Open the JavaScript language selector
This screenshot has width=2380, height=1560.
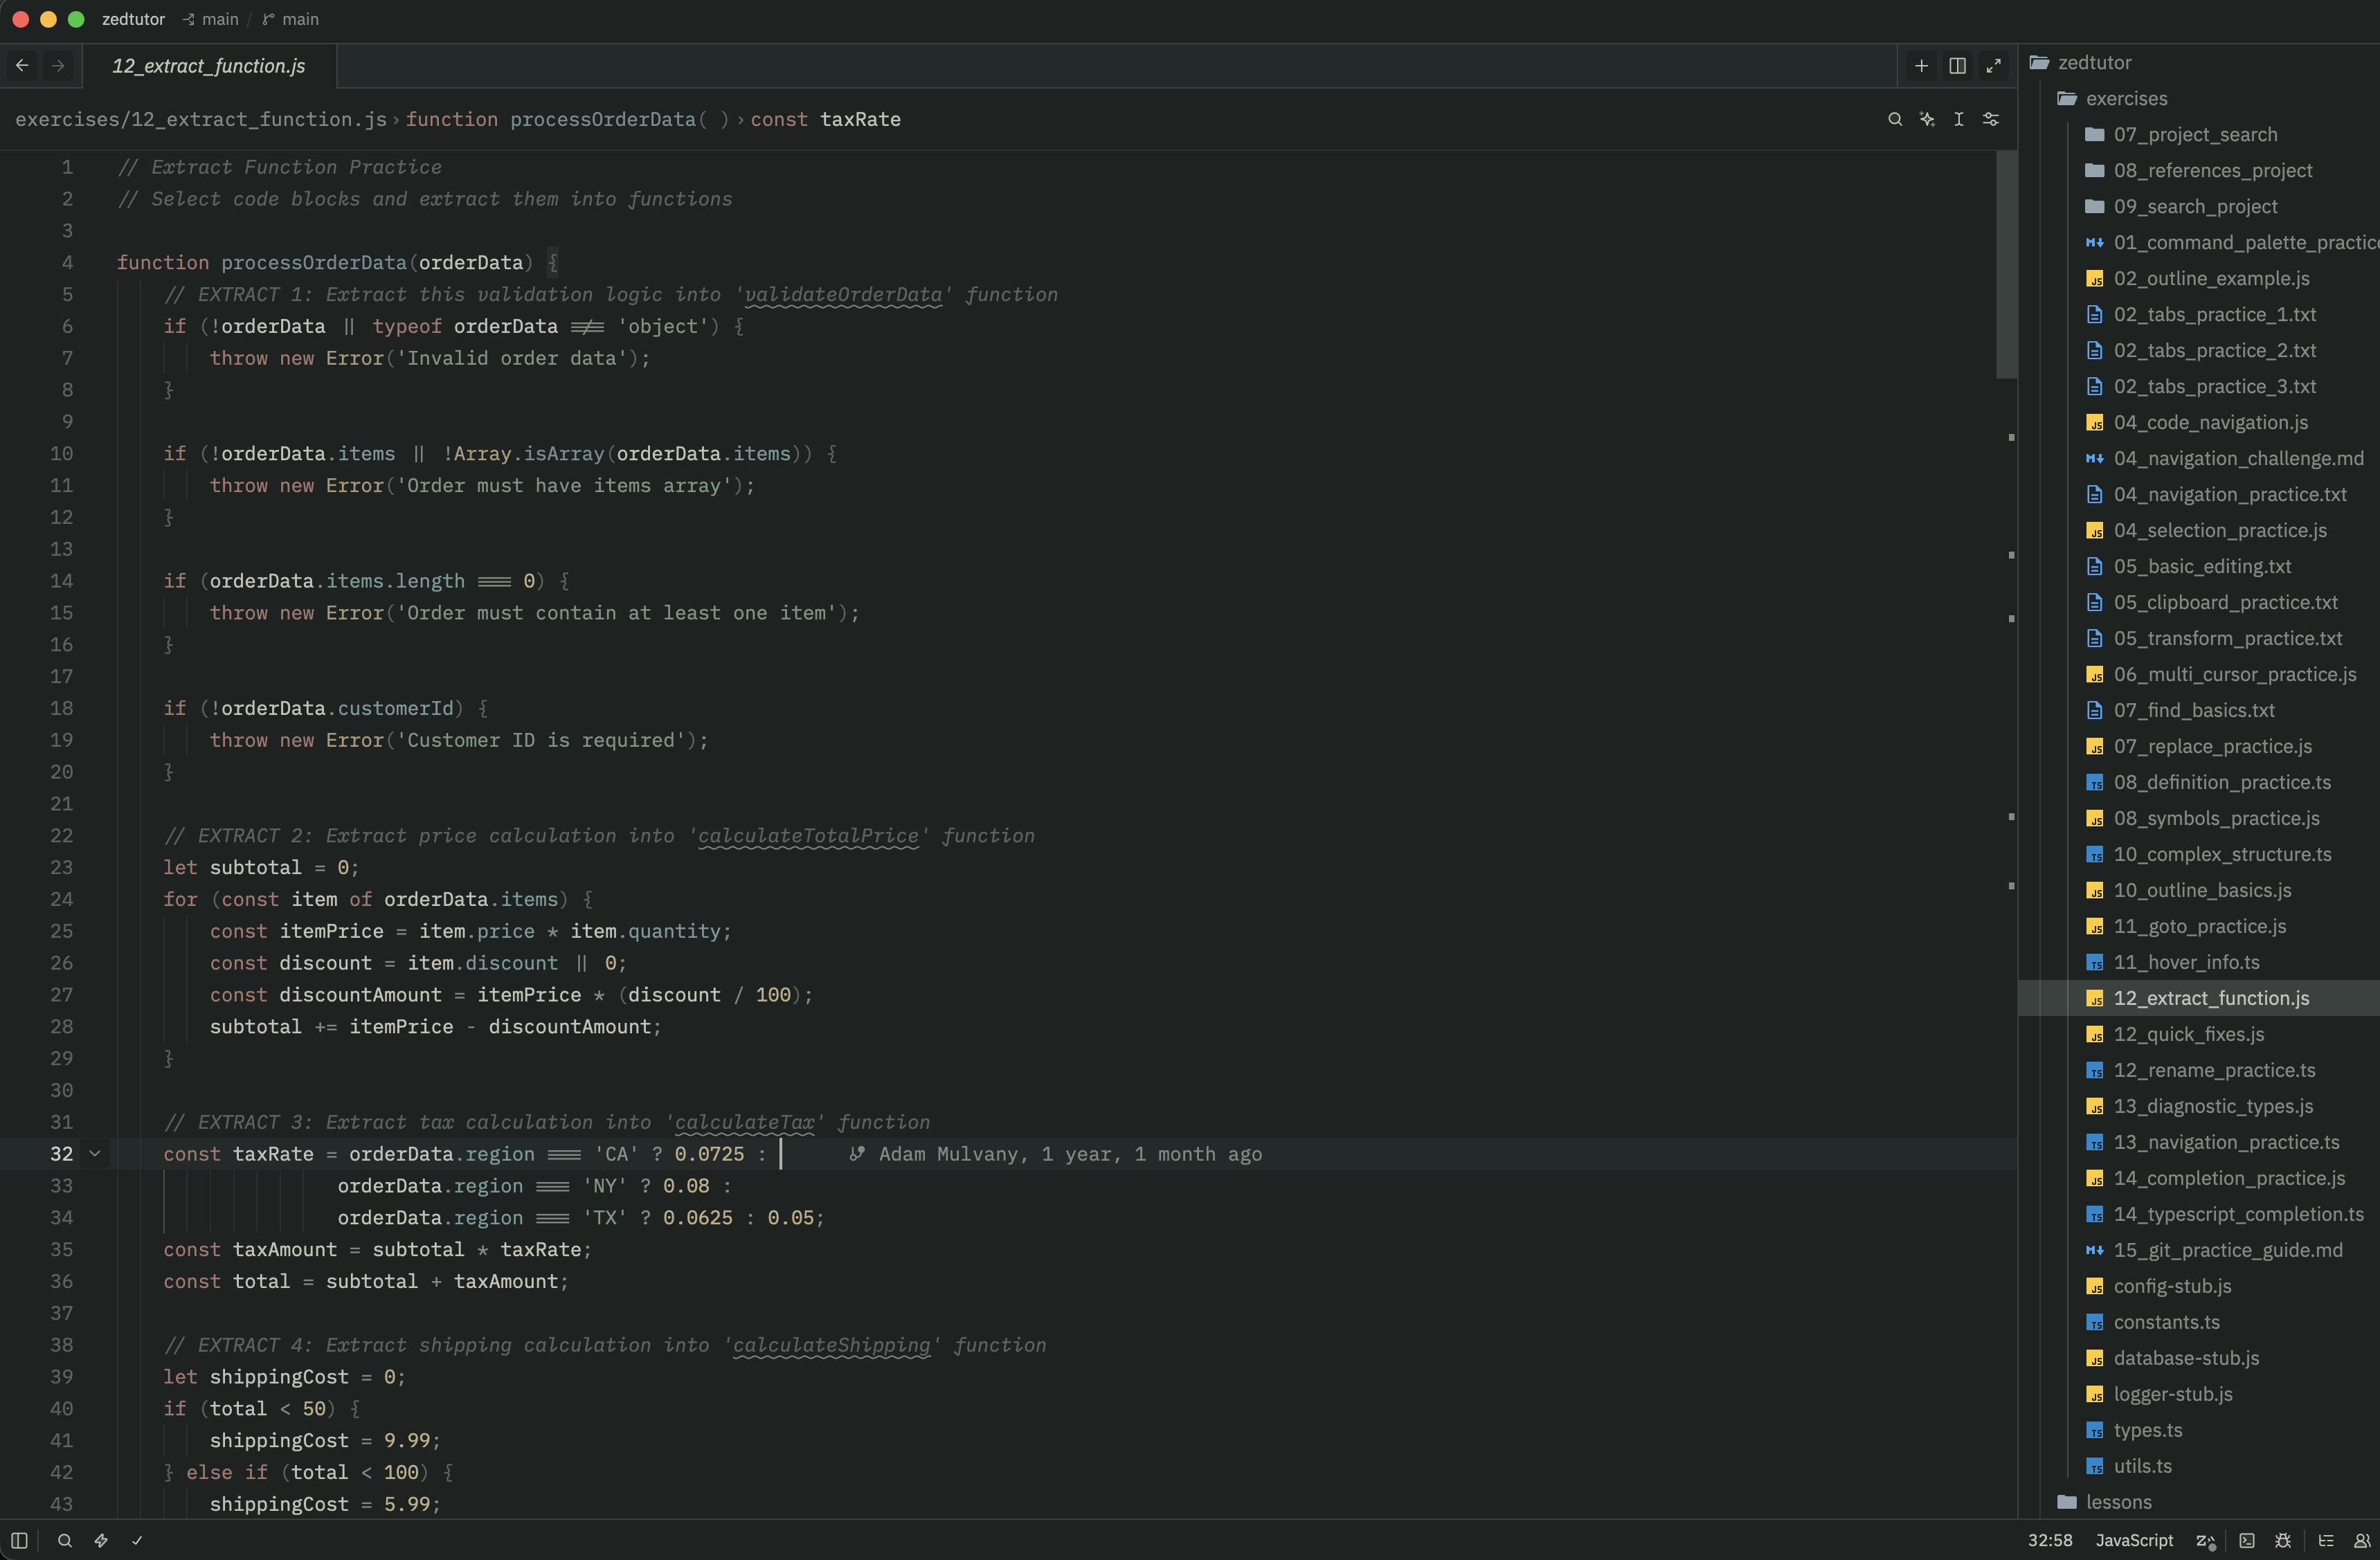[x=2134, y=1541]
